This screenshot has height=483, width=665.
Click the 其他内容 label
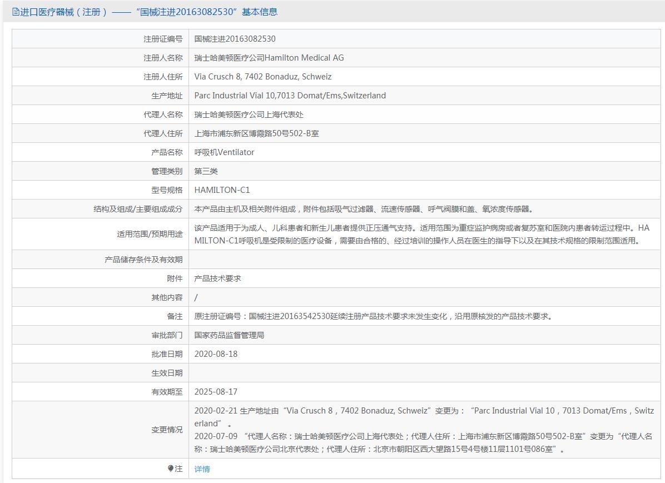pyautogui.click(x=167, y=298)
